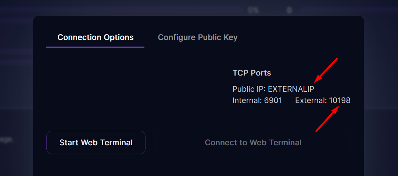Open the Configure Public Key tab

197,37
